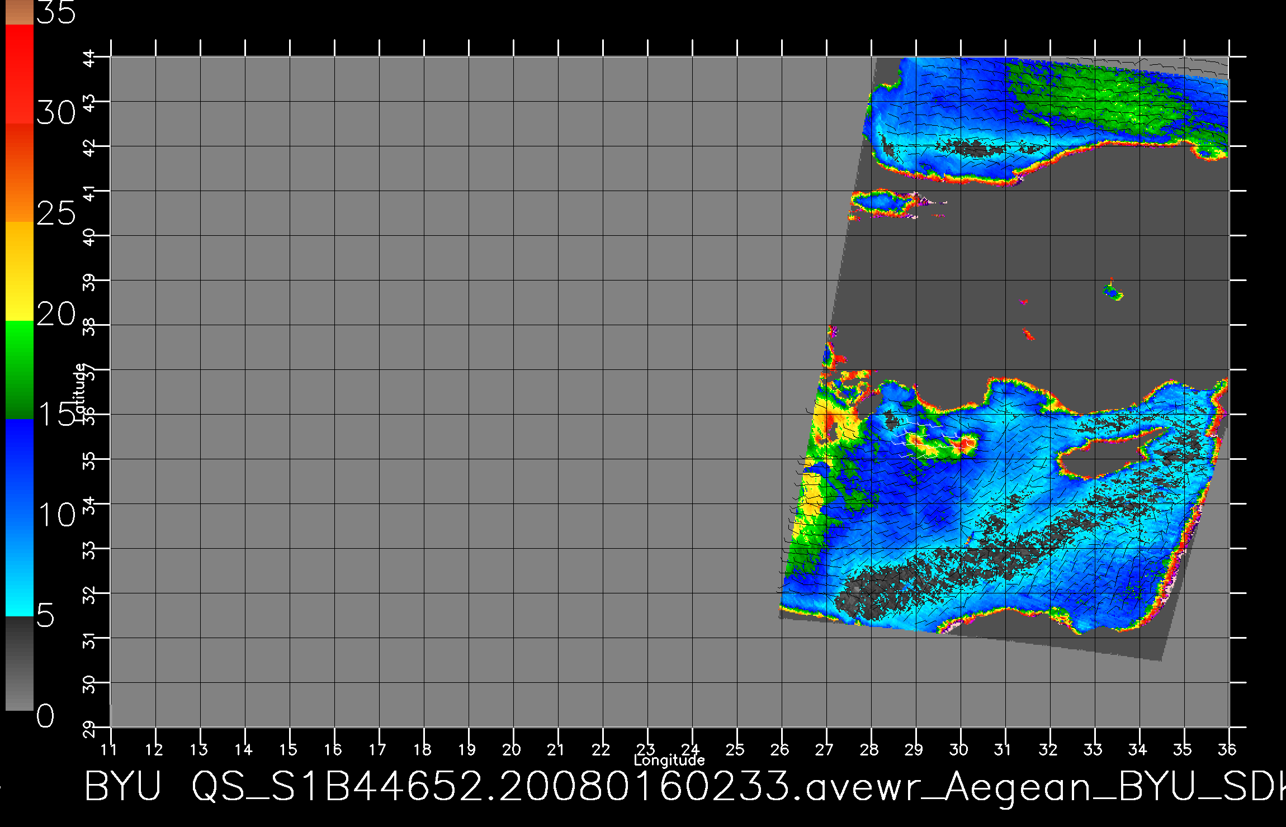
Task: Click the colorbar scale label 0
Action: [46, 716]
